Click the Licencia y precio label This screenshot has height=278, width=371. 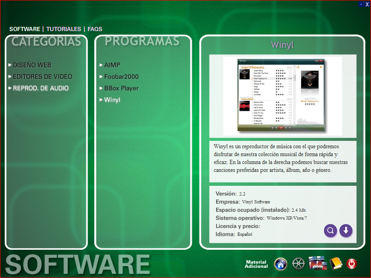click(x=238, y=226)
